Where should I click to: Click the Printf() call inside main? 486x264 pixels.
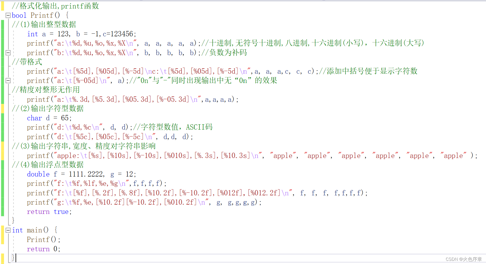click(x=42, y=239)
